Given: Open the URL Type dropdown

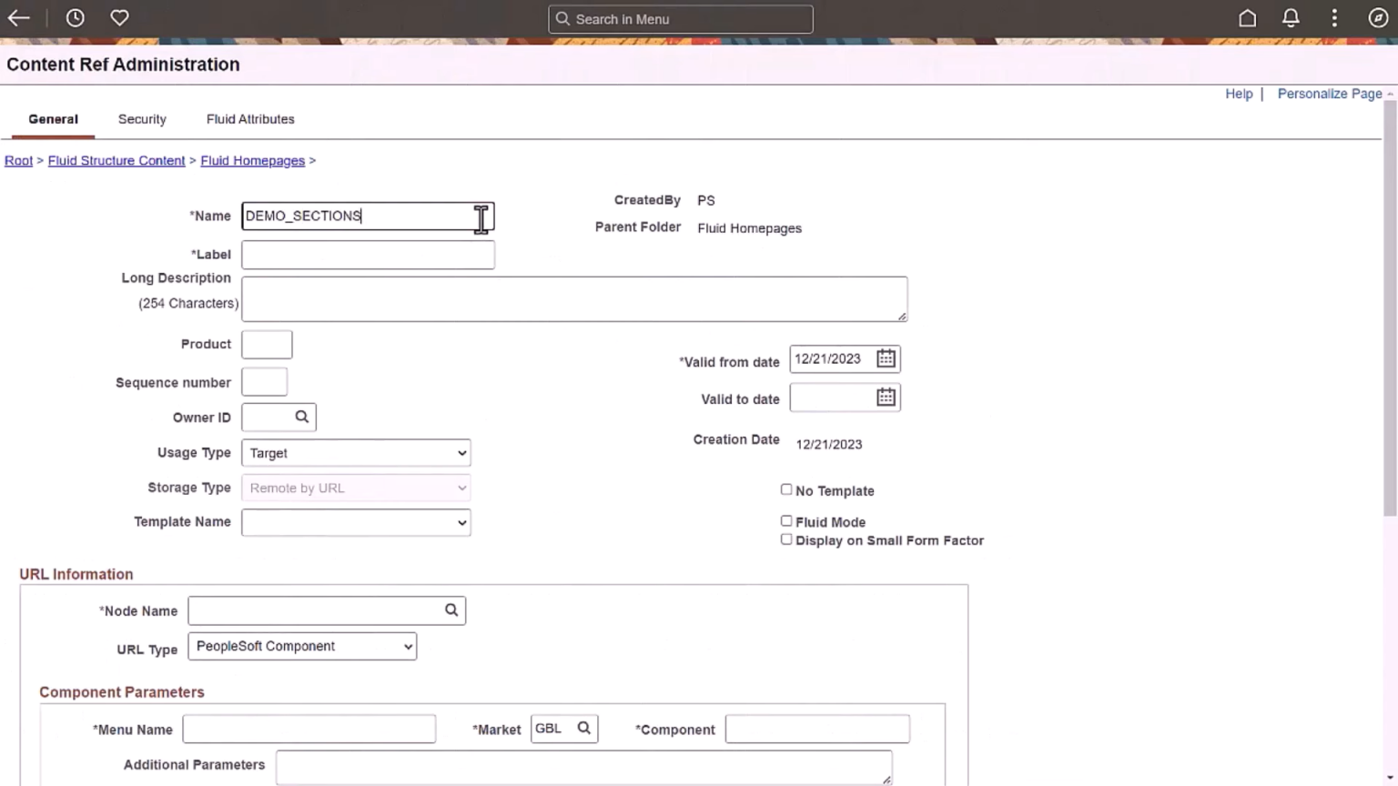Looking at the screenshot, I should pos(407,646).
